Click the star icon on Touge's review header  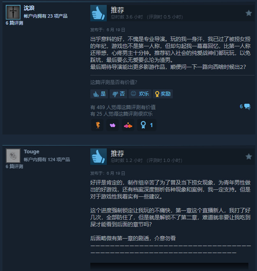(249, 157)
